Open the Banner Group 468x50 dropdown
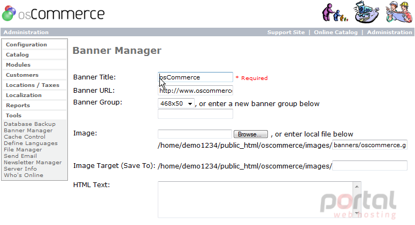This screenshot has width=415, height=225. (176, 103)
